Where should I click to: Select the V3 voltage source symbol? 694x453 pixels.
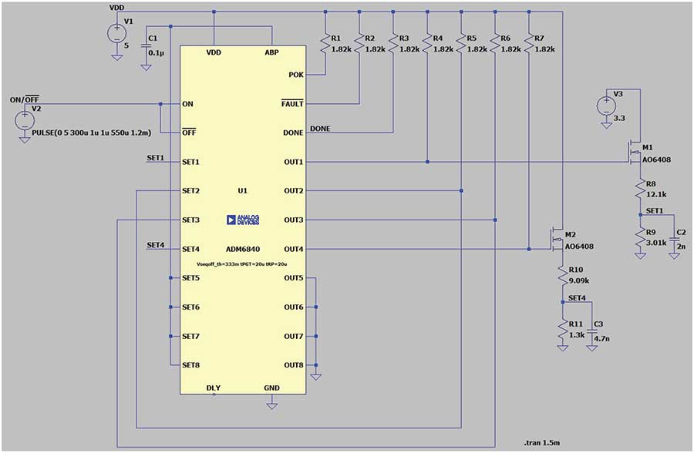[x=606, y=106]
